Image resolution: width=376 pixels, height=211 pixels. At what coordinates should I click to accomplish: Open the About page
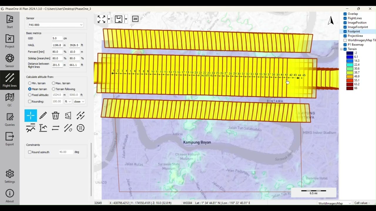pos(10,196)
